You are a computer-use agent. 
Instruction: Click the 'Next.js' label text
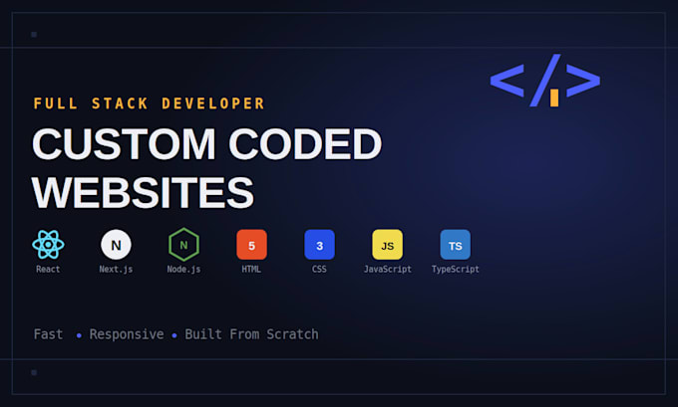click(116, 270)
